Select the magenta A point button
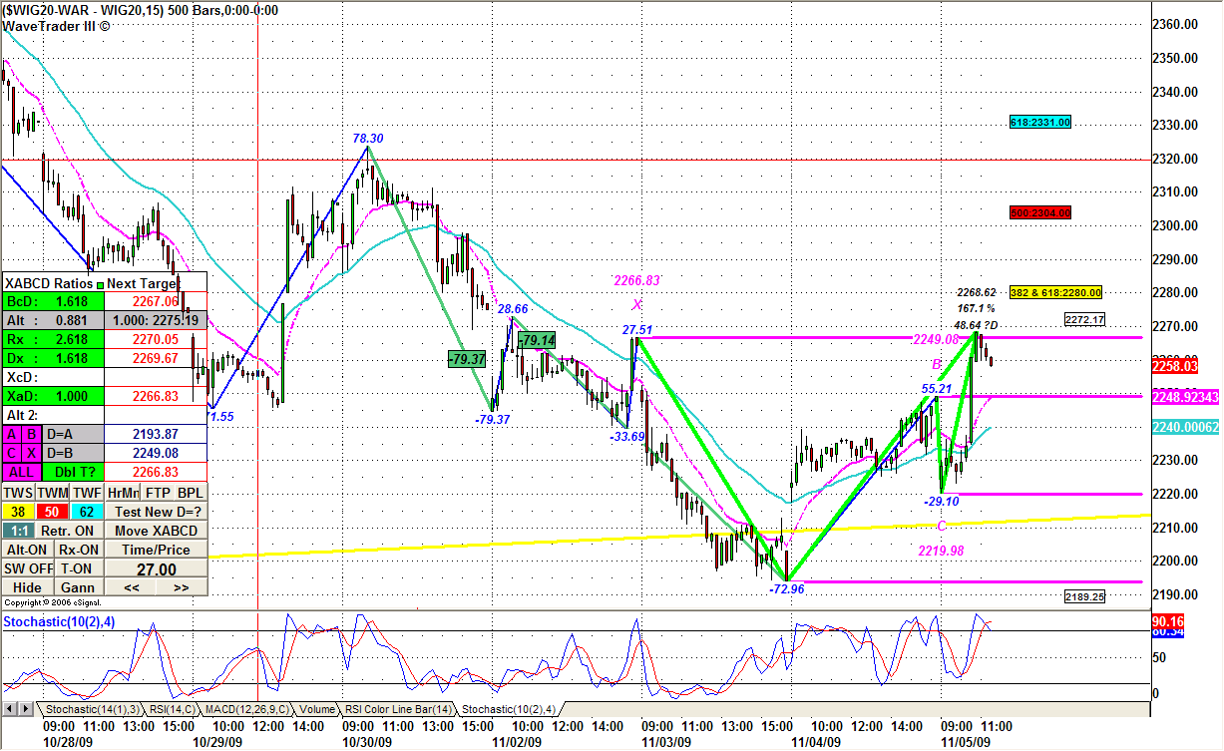Image resolution: width=1224 pixels, height=751 pixels. click(x=12, y=435)
